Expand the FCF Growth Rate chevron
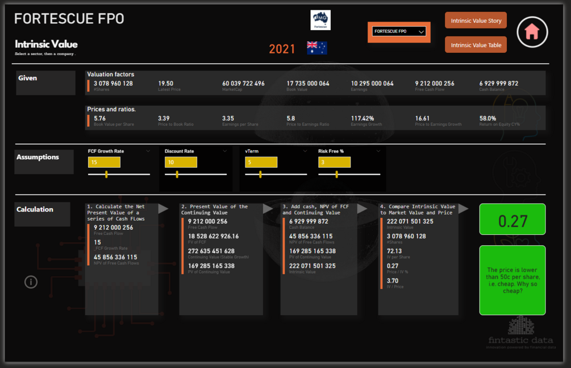Screen dimensions: 571x368 click(x=148, y=151)
